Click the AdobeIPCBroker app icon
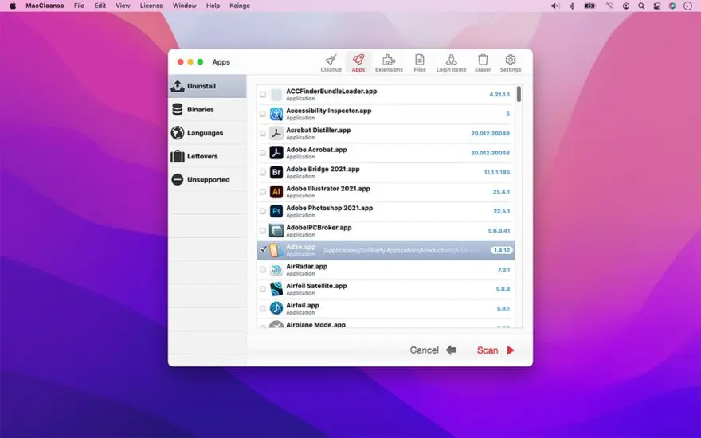Viewport: 701px width, 438px height. tap(276, 231)
